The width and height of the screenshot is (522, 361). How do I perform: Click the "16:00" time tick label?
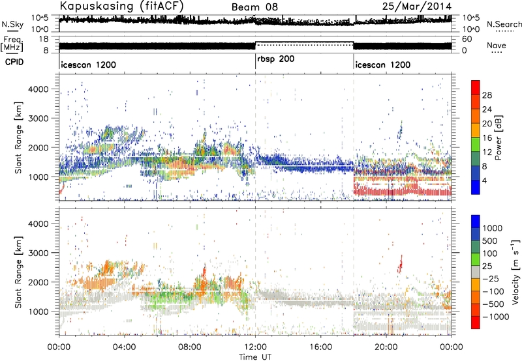pyautogui.click(x=320, y=347)
